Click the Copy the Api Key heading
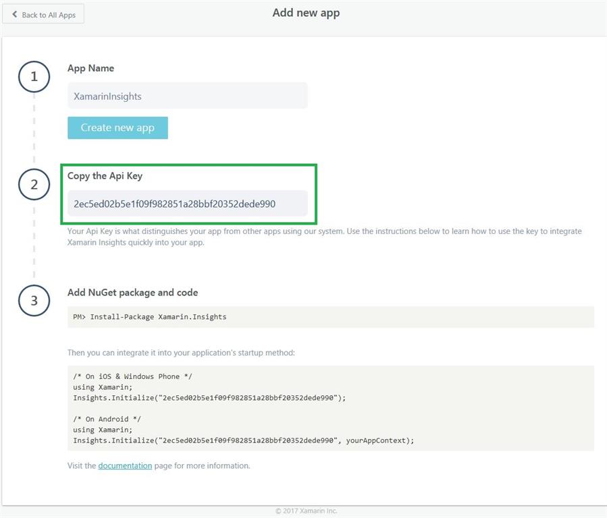The width and height of the screenshot is (607, 518). pyautogui.click(x=105, y=175)
